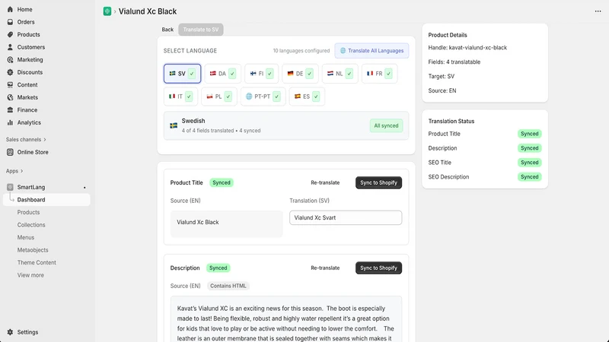The height and width of the screenshot is (342, 609).
Task: Click the Analytics bar chart icon
Action: click(x=10, y=122)
